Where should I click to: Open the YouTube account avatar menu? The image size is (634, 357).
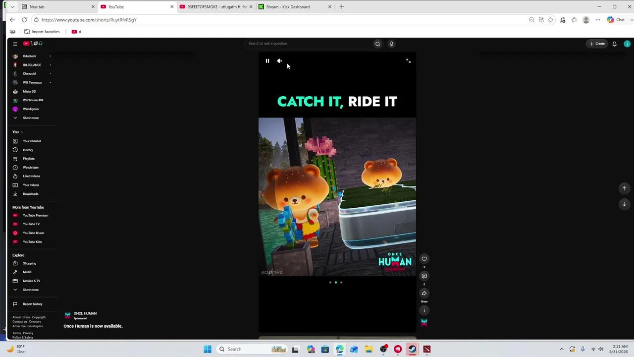tap(627, 44)
